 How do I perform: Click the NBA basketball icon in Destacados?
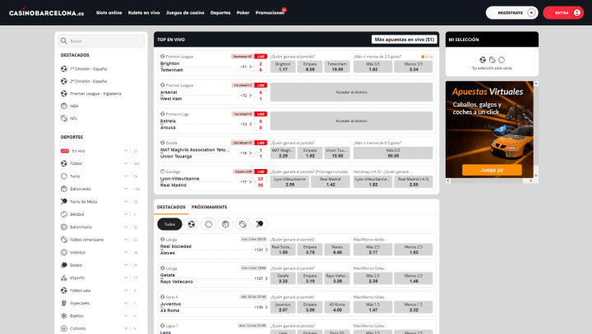point(64,106)
